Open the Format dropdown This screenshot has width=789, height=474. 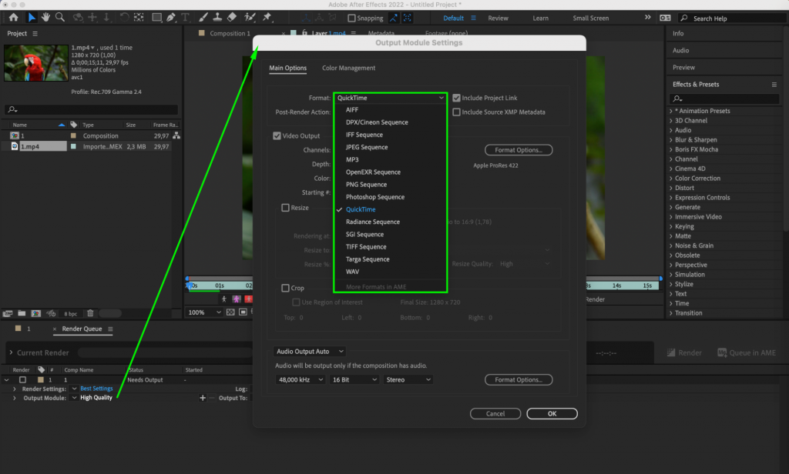coord(390,98)
